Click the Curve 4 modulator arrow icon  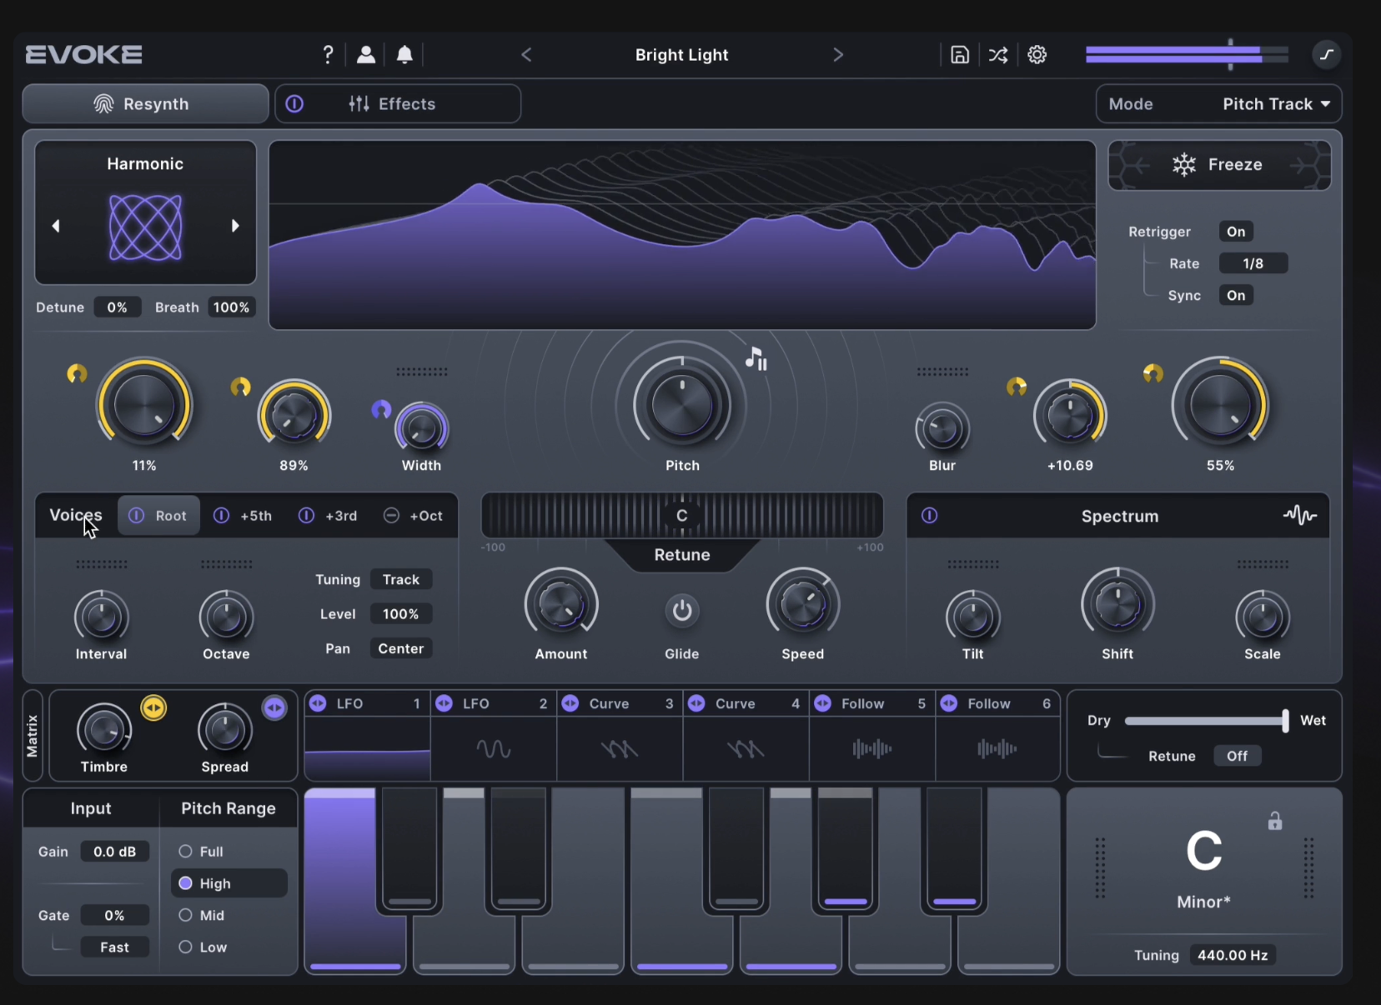696,703
